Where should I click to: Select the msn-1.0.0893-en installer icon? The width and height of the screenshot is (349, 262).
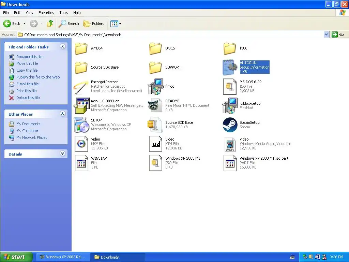[x=81, y=106]
